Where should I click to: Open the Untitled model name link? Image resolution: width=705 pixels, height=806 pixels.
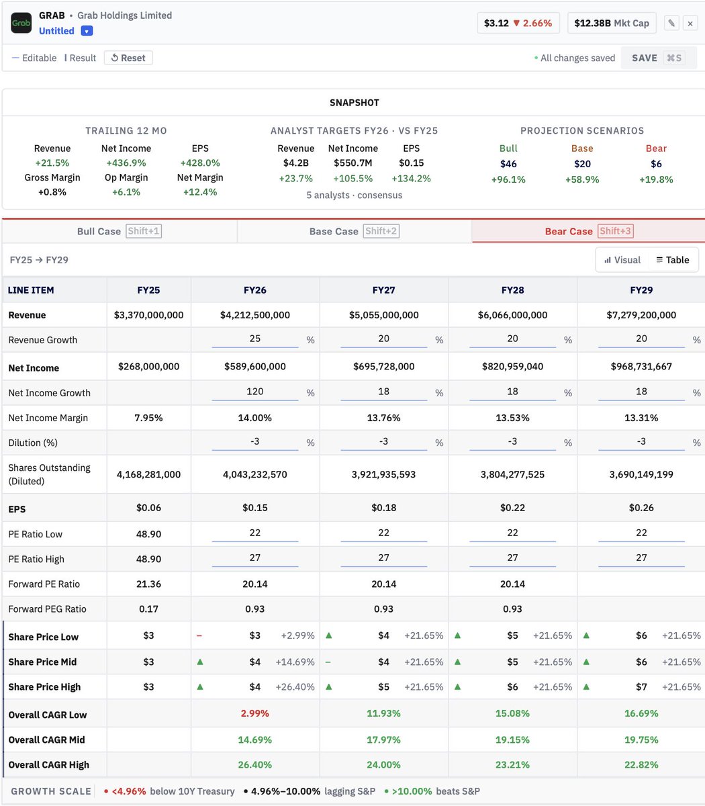coord(56,31)
